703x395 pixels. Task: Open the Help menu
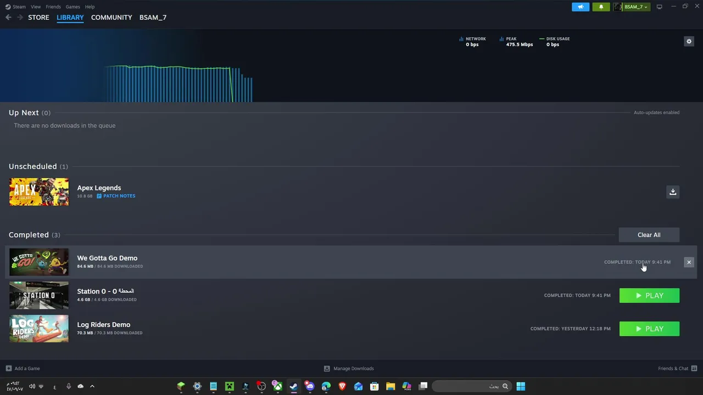click(90, 7)
